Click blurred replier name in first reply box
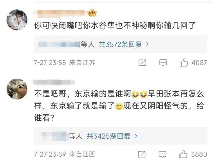 click(59, 45)
